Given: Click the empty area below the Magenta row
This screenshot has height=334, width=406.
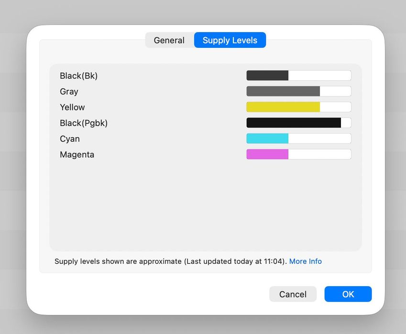Looking at the screenshot, I should click(205, 205).
